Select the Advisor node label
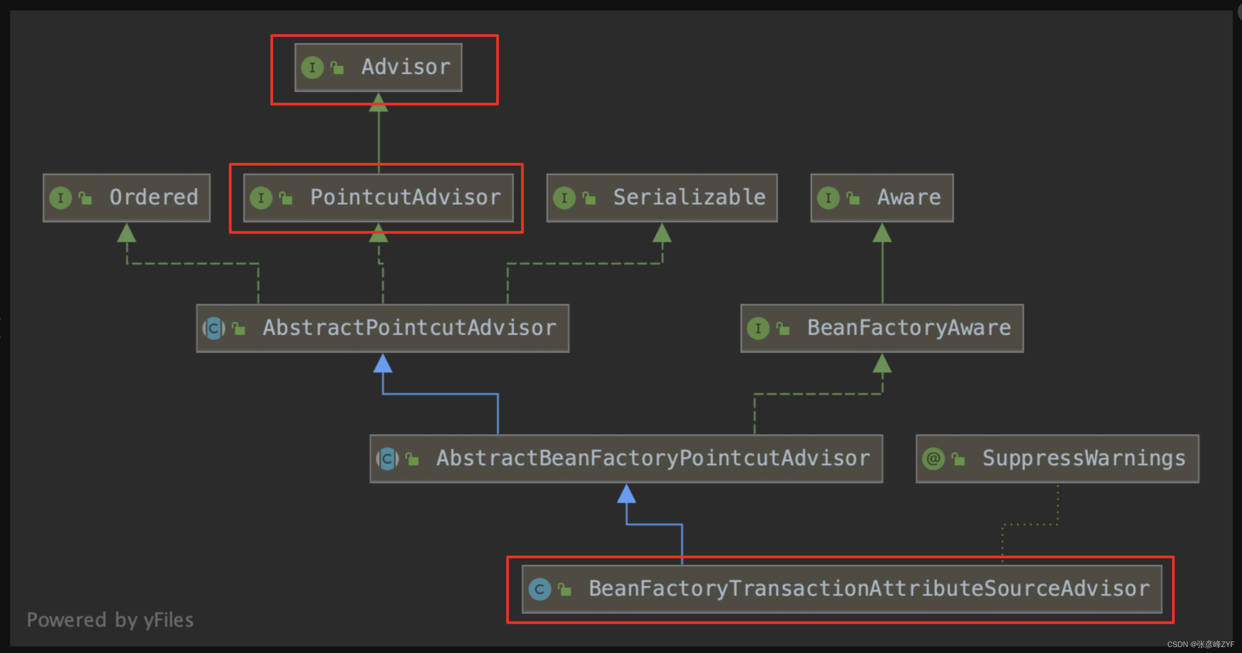 pos(406,66)
